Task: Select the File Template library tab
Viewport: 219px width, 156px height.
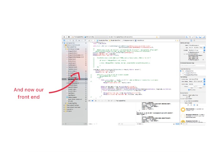Action: click(x=188, y=105)
